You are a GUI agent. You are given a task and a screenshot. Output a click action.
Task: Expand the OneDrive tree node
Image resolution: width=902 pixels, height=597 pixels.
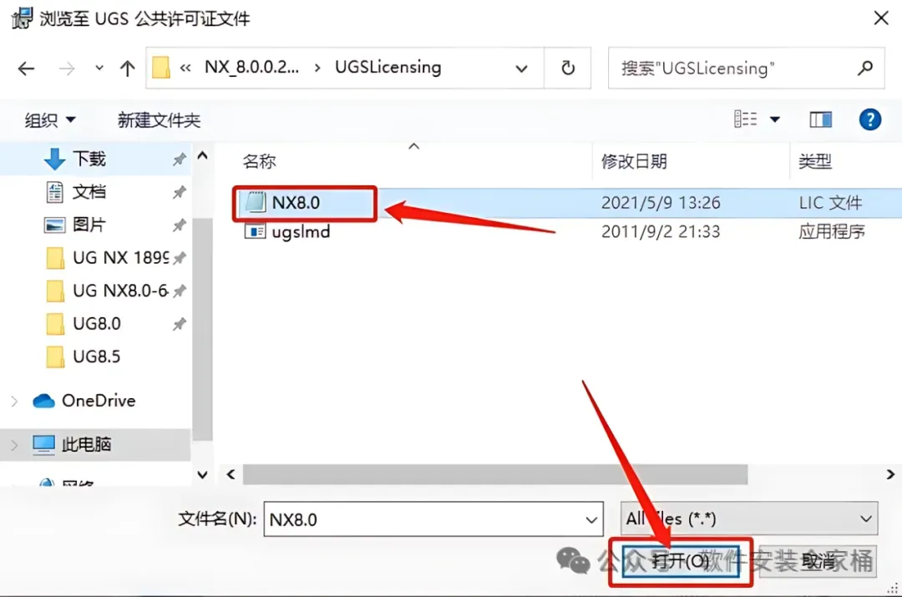[x=14, y=401]
